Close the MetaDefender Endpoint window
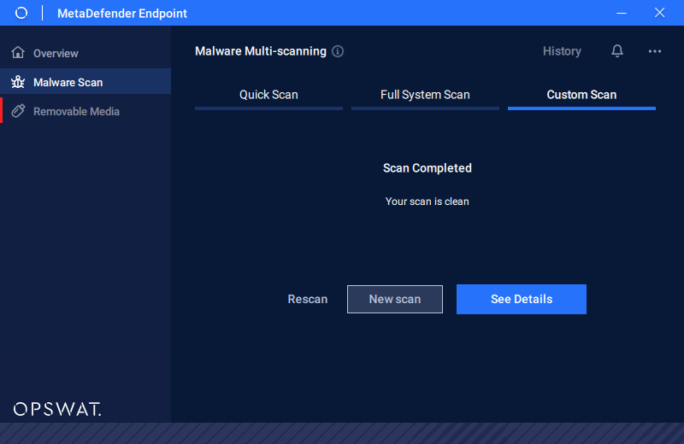 [x=659, y=13]
